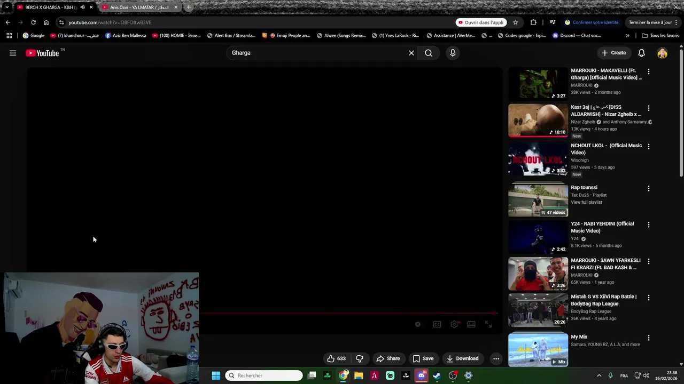Open Discord from the taskbar
The height and width of the screenshot is (384, 684).
point(422,375)
